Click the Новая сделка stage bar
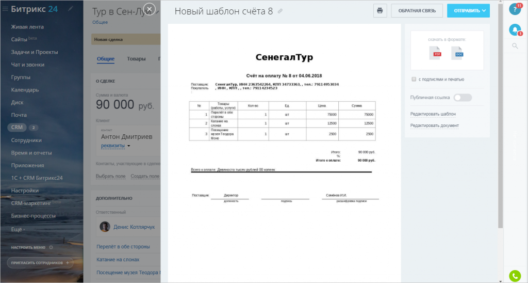 (126, 39)
